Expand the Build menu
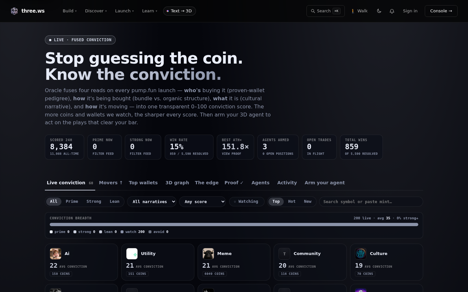This screenshot has height=292, width=468. pyautogui.click(x=70, y=11)
